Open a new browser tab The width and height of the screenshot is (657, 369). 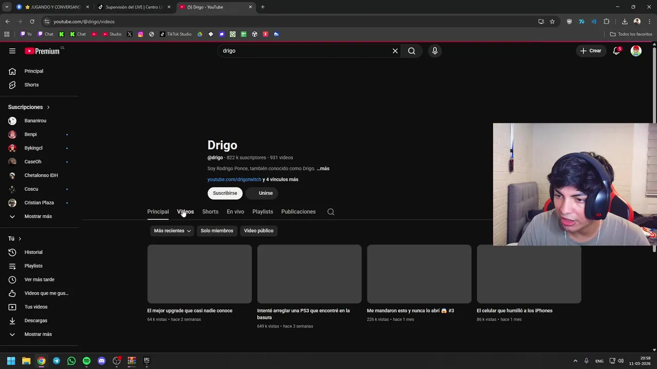tap(262, 7)
